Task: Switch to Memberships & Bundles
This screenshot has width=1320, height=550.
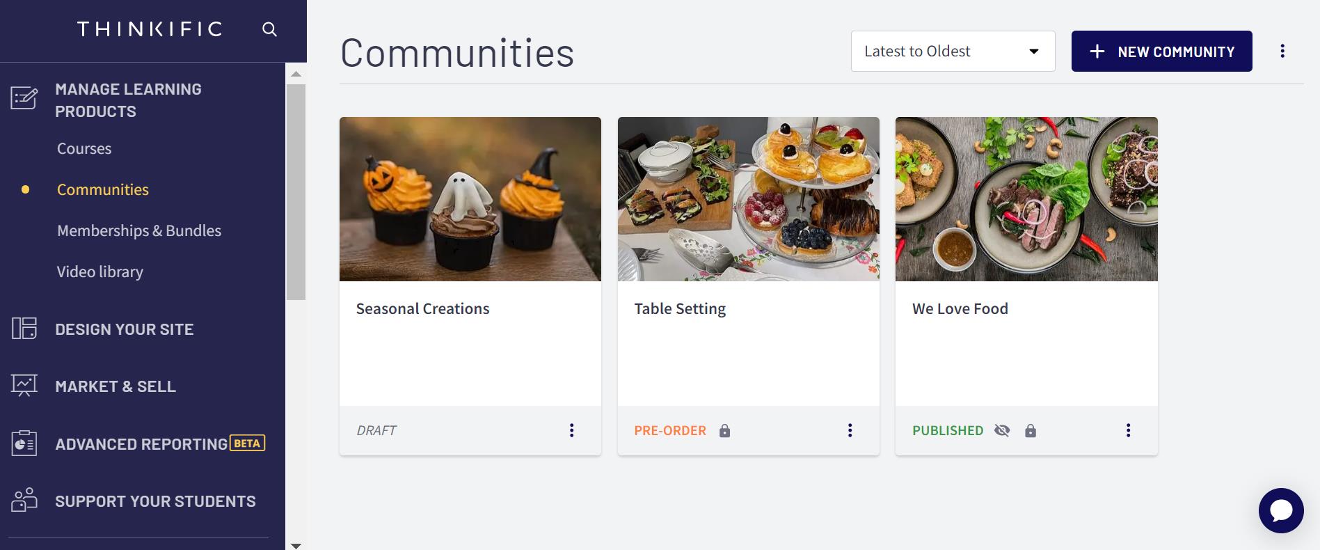Action: (x=139, y=230)
